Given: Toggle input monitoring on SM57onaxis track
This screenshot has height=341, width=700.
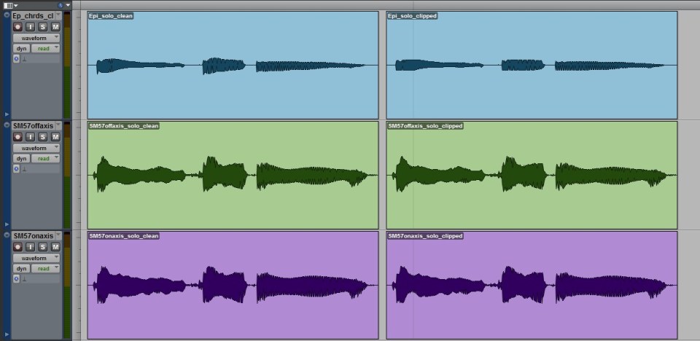Looking at the screenshot, I should pyautogui.click(x=31, y=247).
